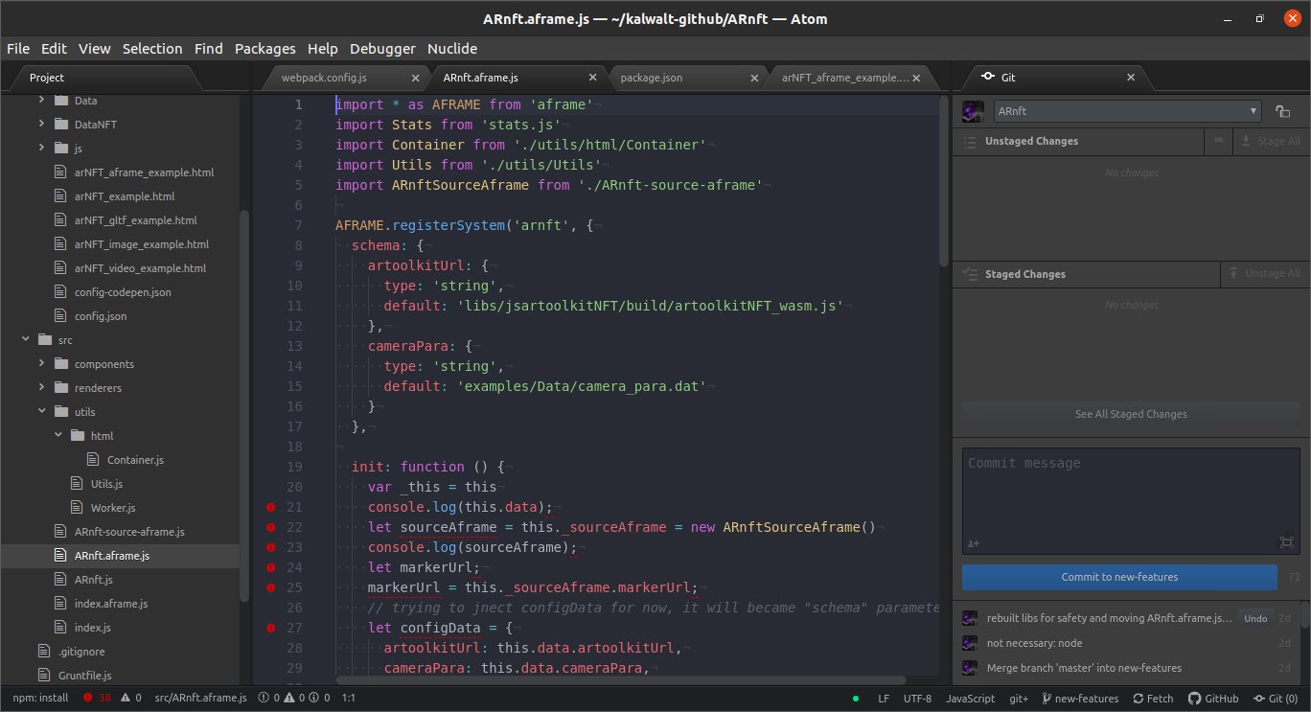Click the 1:1 cursor position indicator
Image resolution: width=1311 pixels, height=712 pixels.
click(x=349, y=698)
